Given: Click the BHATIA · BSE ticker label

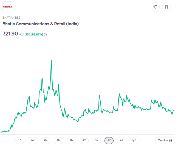Looking at the screenshot, I should coord(11,18).
